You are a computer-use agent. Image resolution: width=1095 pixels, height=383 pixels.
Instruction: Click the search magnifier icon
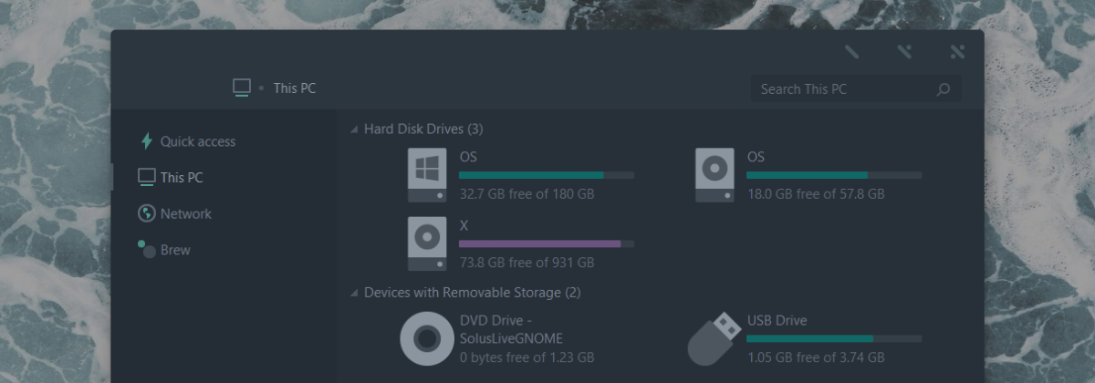click(x=943, y=89)
